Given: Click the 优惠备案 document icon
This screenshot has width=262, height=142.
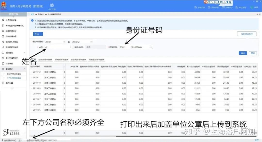Looking at the screenshot, I should pyautogui.click(x=3, y=63).
